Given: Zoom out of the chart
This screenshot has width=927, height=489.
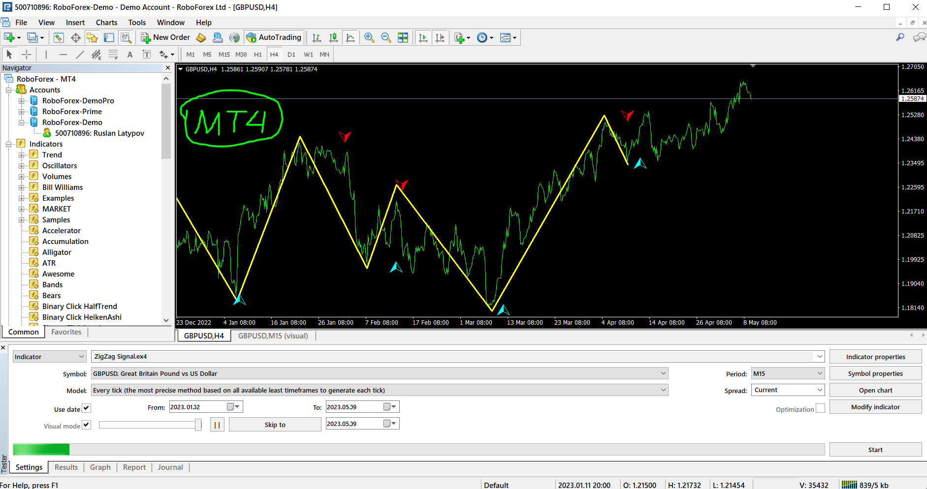Looking at the screenshot, I should [x=386, y=37].
